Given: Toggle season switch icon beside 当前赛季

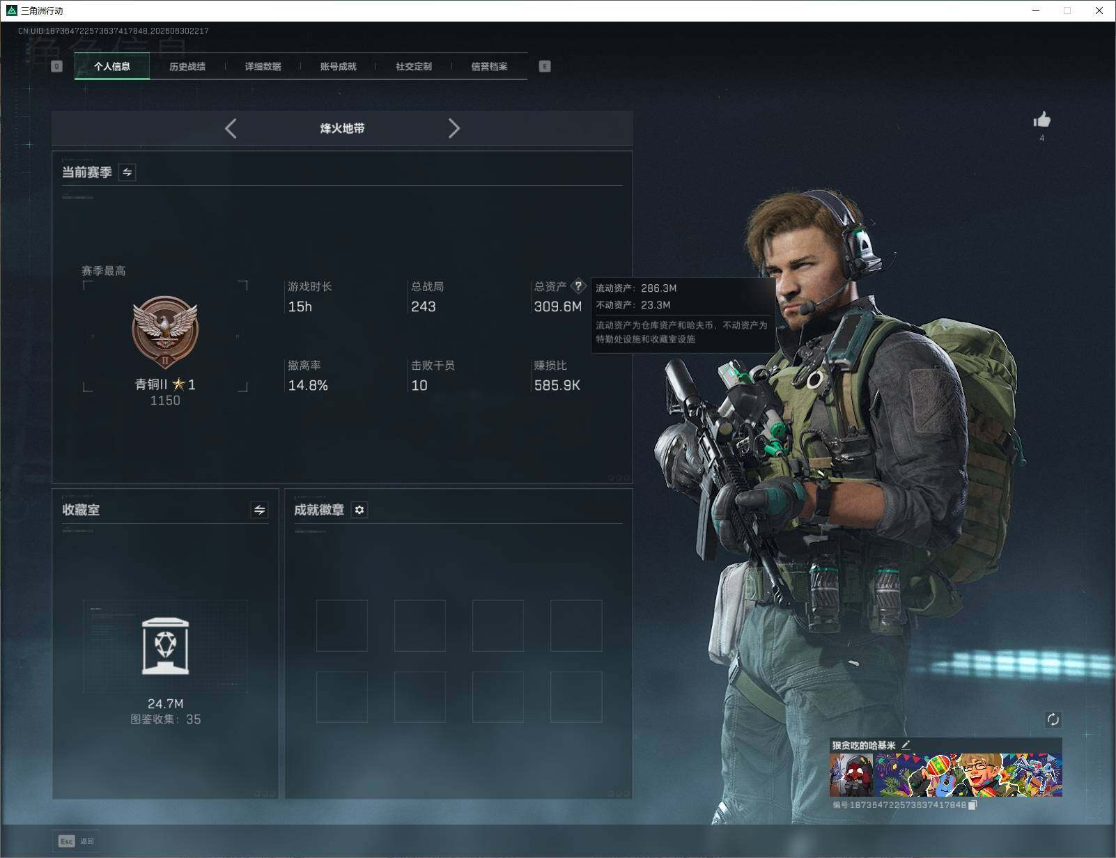Looking at the screenshot, I should tap(127, 172).
